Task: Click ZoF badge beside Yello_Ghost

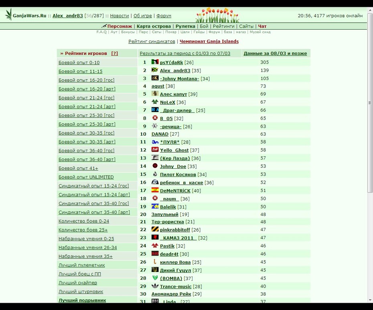Action: coord(155,150)
